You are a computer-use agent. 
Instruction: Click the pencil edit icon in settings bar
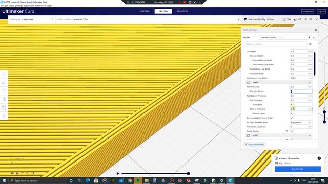coord(317,19)
